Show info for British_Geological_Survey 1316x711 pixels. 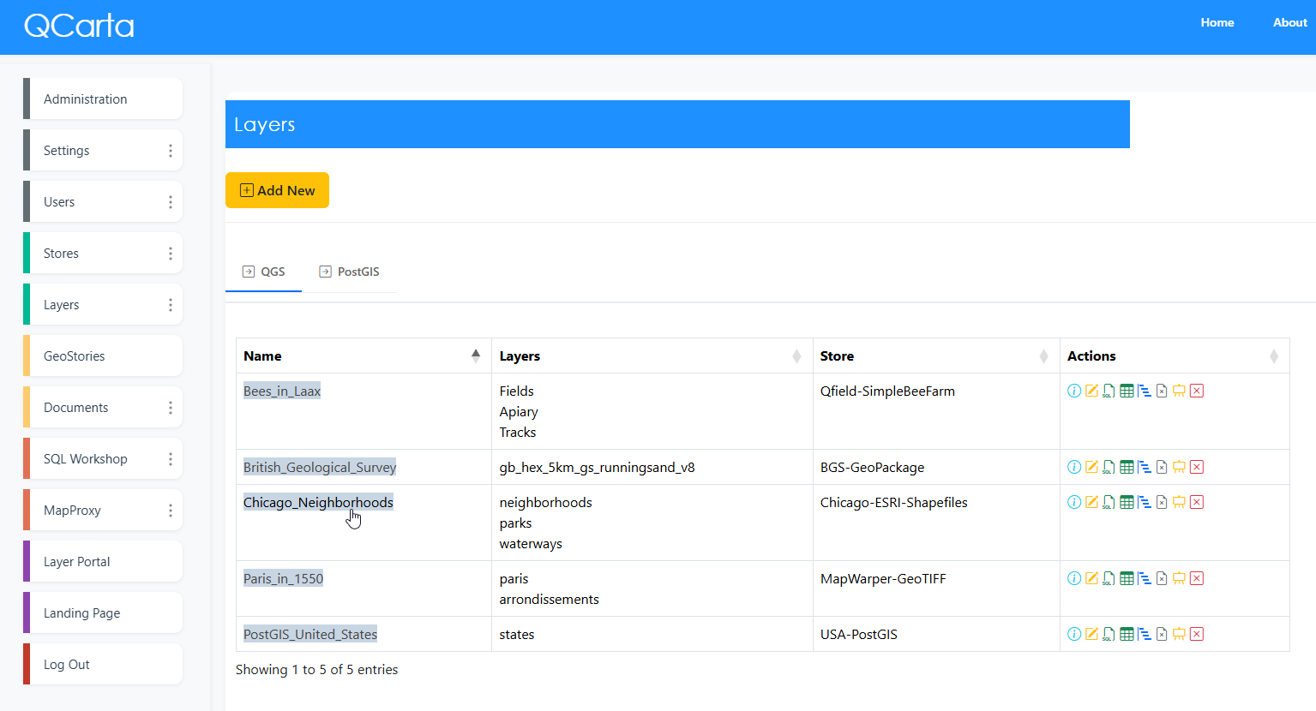[1074, 467]
